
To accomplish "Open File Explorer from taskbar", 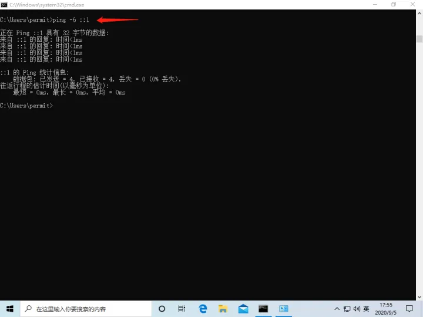I will 223,309.
